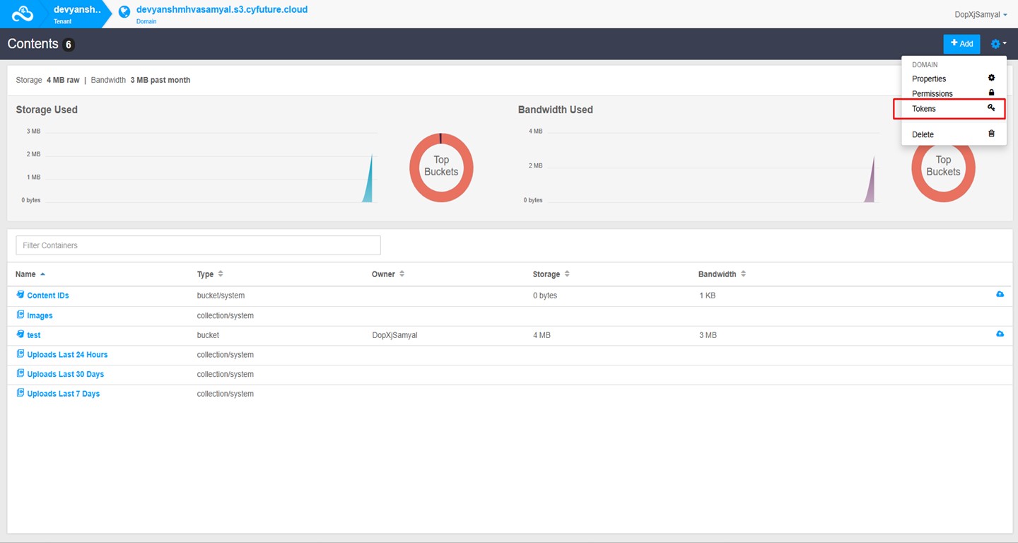The width and height of the screenshot is (1018, 543).
Task: Click the upload cloud icon for Content IDs
Action: [1000, 294]
